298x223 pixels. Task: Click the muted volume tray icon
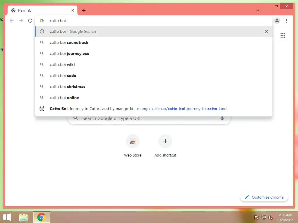click(271, 217)
